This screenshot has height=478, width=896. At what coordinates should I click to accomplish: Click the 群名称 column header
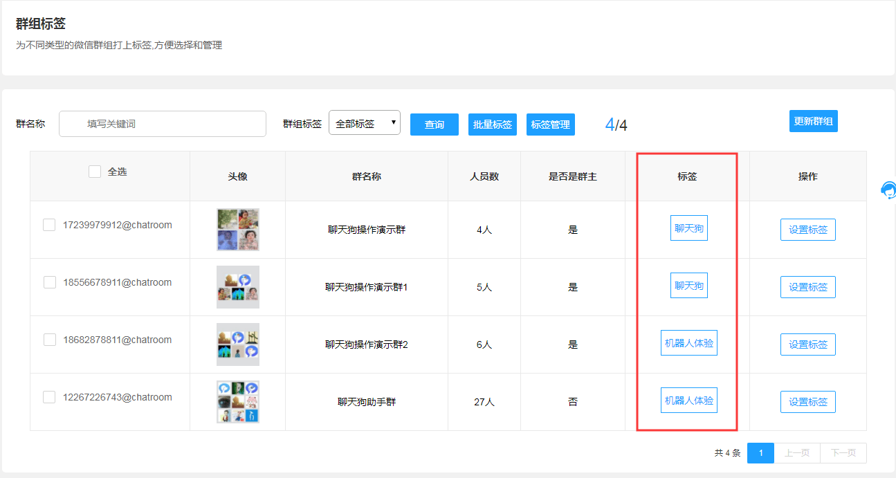pyautogui.click(x=367, y=176)
